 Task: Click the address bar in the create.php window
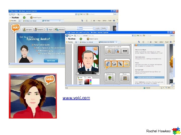104,35
